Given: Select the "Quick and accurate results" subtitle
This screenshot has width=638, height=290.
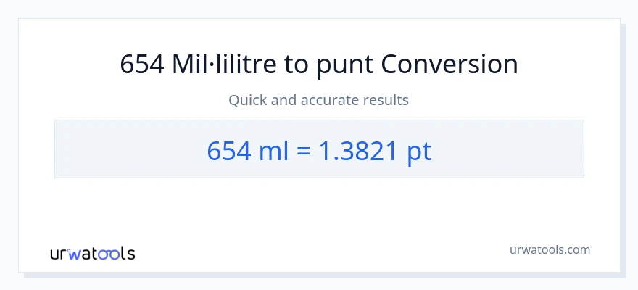Looking at the screenshot, I should click(x=319, y=100).
